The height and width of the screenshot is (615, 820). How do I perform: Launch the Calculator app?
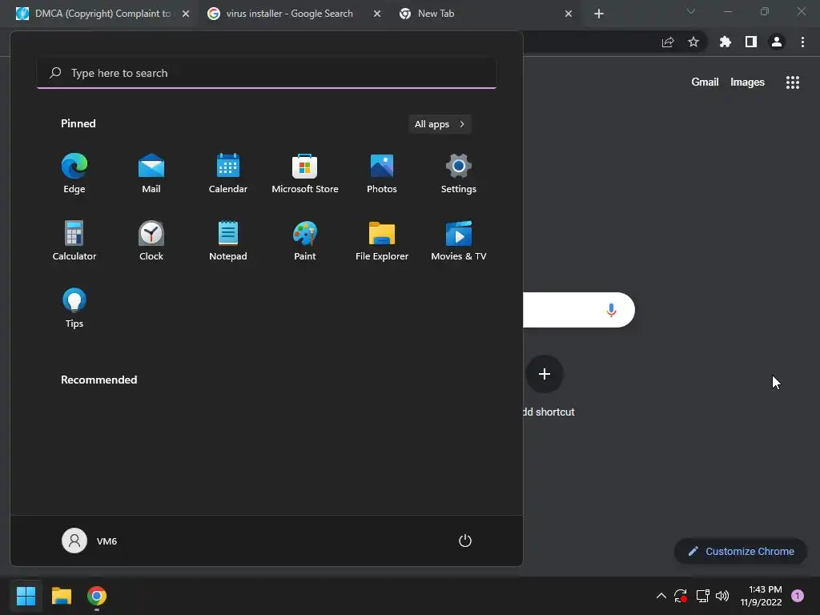click(x=74, y=240)
